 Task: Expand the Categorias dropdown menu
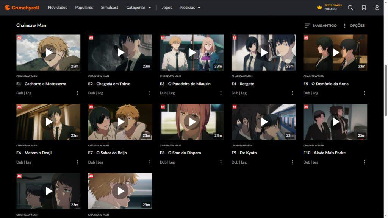(139, 8)
